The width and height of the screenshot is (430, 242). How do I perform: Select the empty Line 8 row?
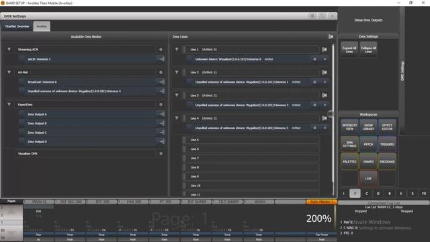[x=251, y=167]
